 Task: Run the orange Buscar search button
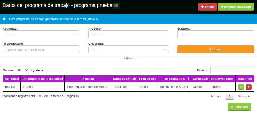tap(216, 49)
